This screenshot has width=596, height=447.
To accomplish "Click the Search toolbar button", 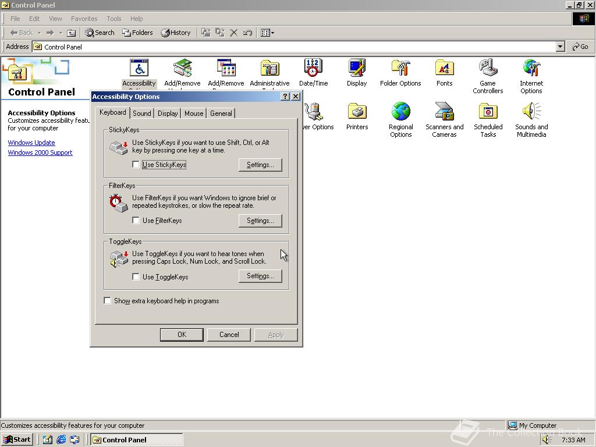I will click(100, 33).
